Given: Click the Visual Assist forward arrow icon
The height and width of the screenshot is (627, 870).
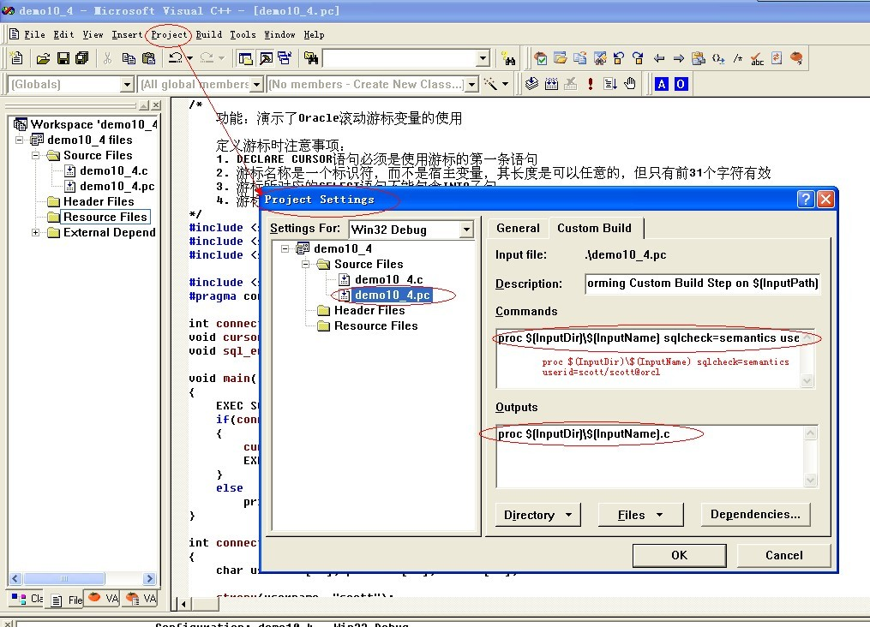Looking at the screenshot, I should (679, 58).
